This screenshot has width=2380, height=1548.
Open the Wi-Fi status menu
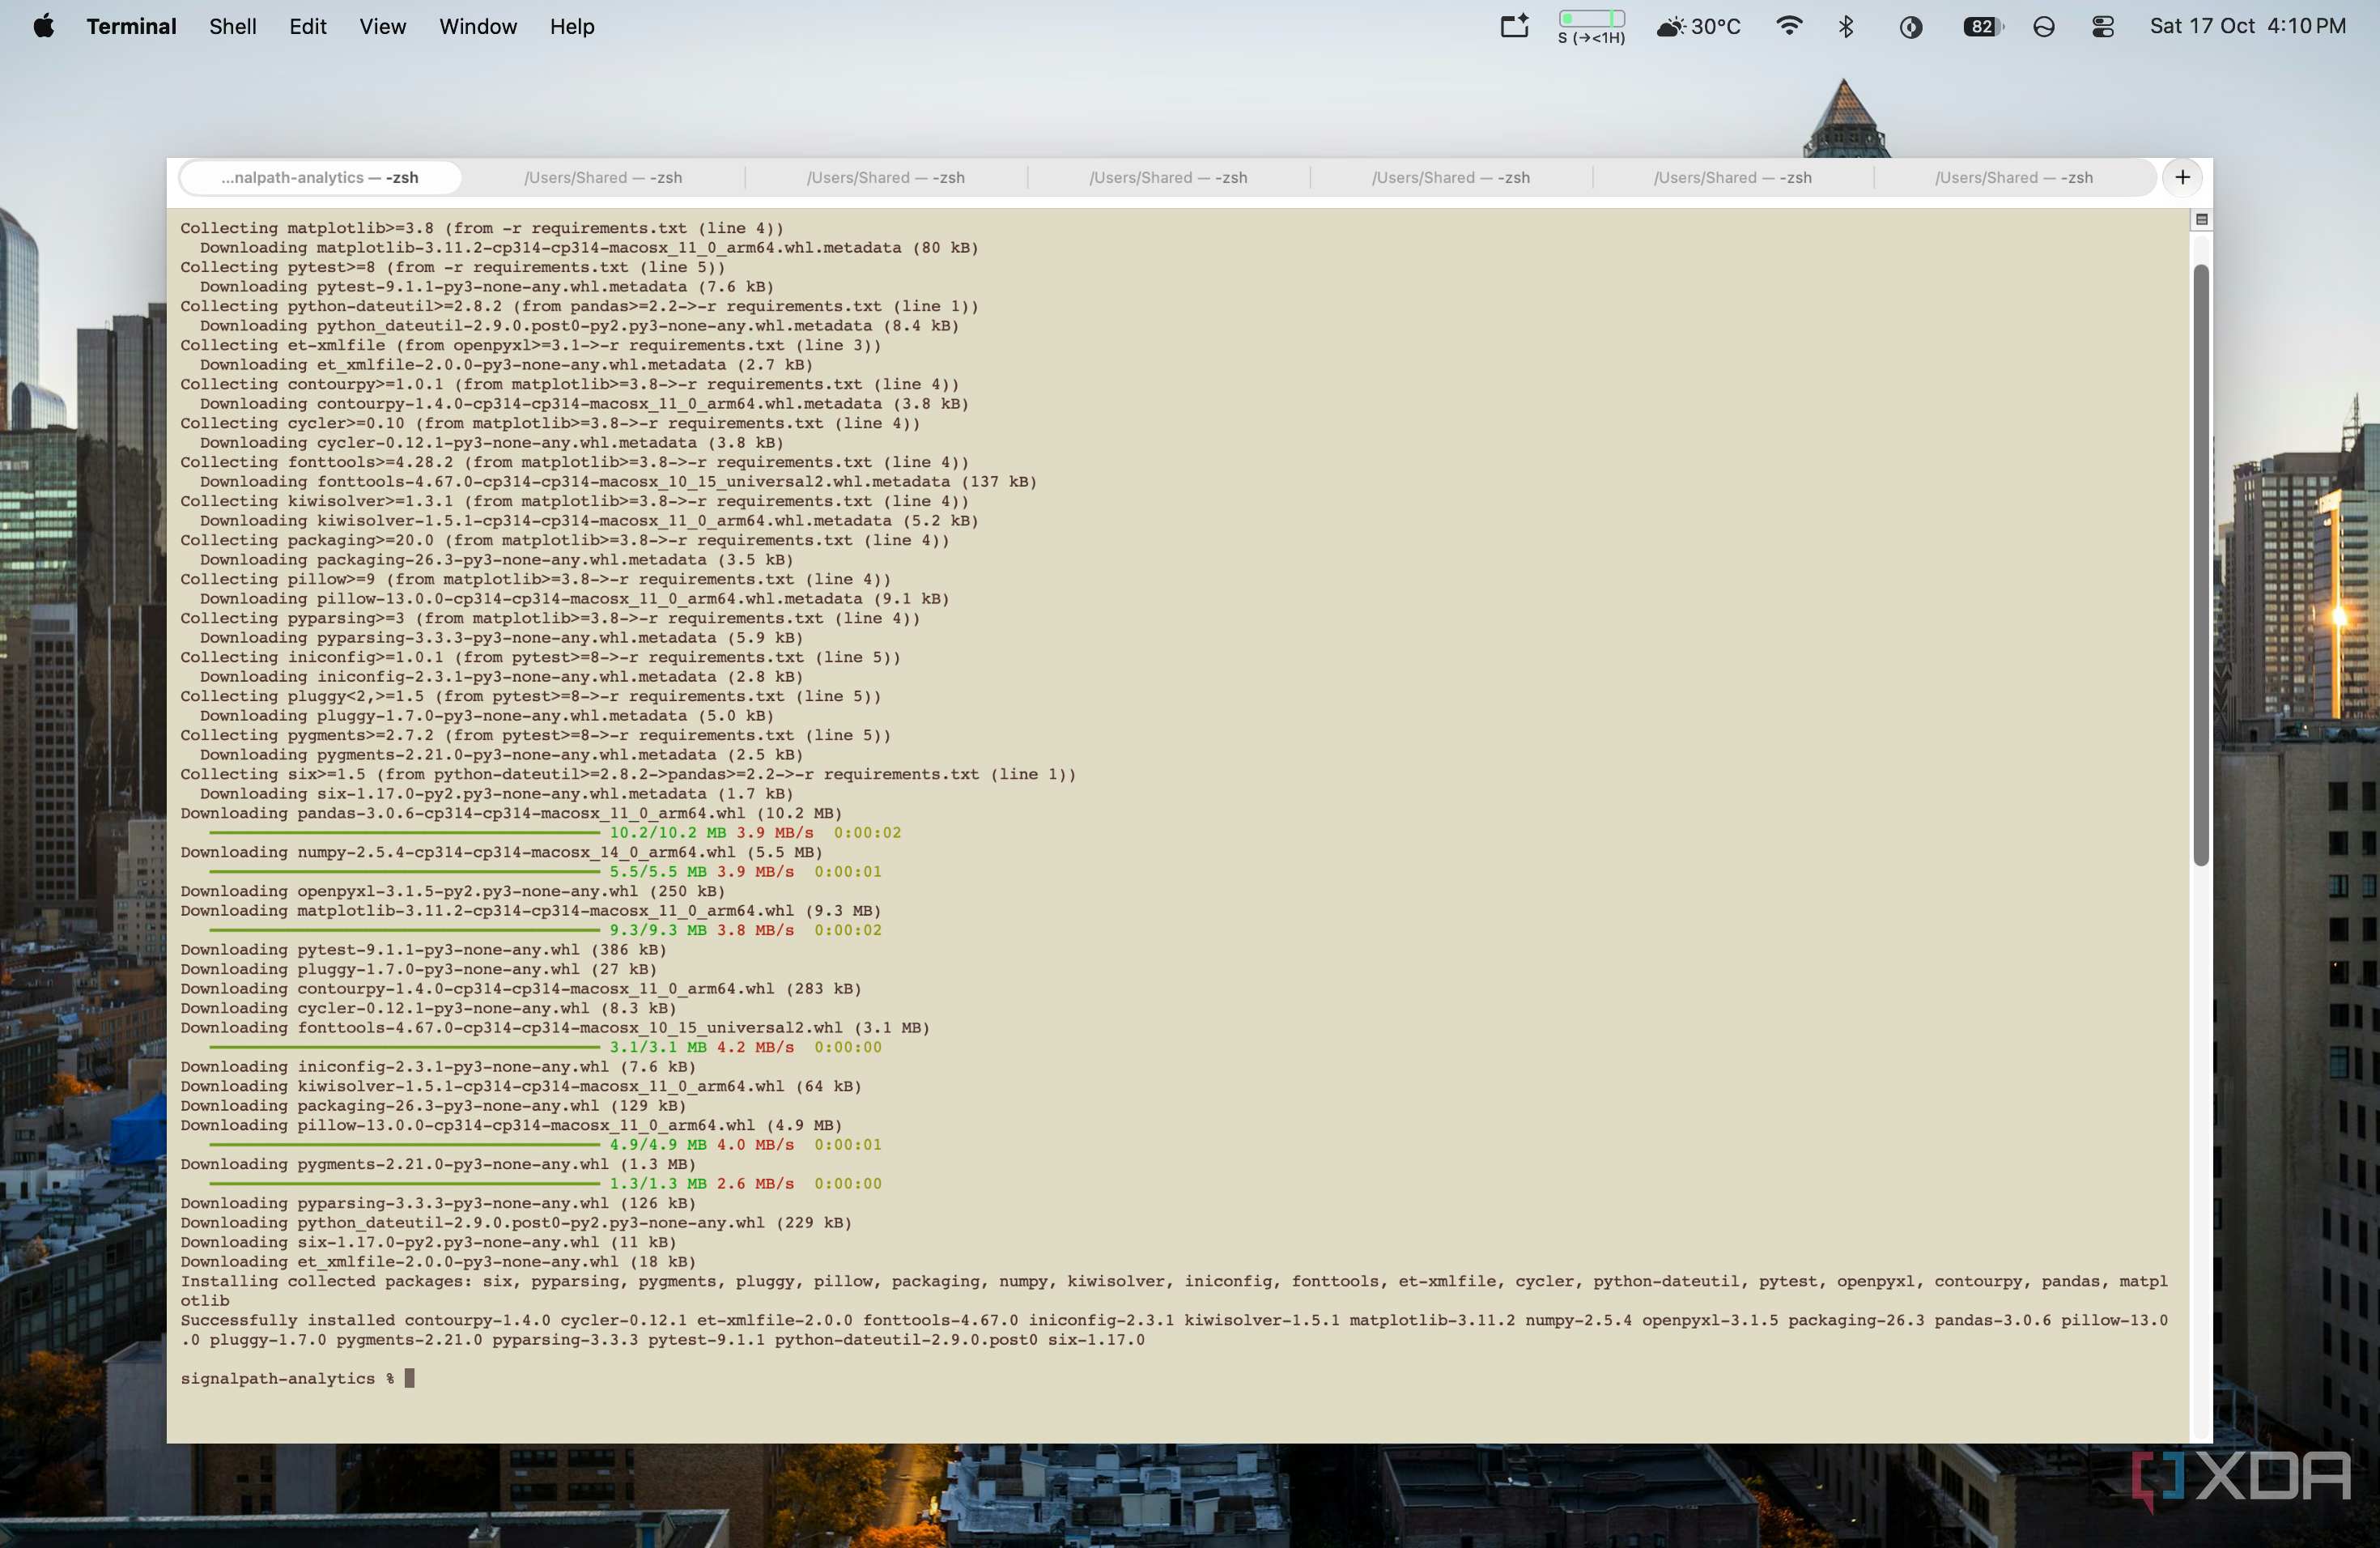click(x=1789, y=27)
